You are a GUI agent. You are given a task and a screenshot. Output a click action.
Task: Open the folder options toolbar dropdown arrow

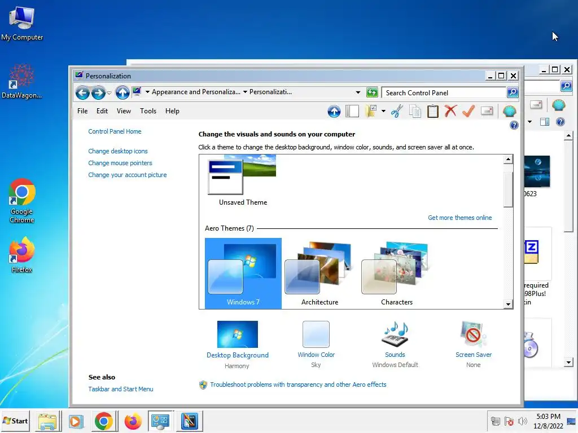pos(383,111)
